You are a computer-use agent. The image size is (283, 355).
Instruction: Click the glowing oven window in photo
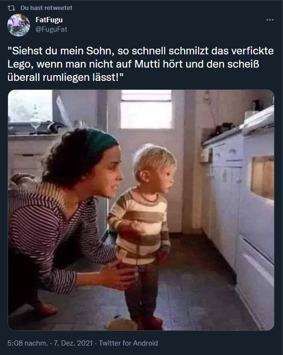tap(263, 177)
